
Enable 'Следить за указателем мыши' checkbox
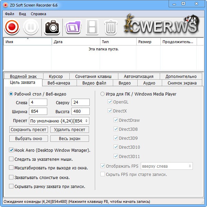tap(12, 159)
